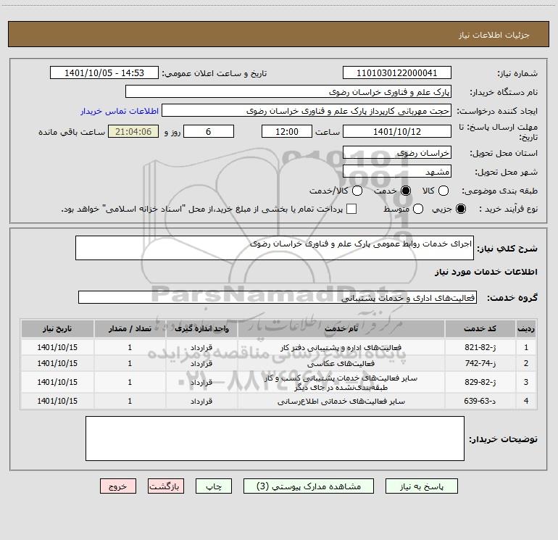The height and width of the screenshot is (540, 558).
Task: Click فعالیت‌های اداره و پشتیبانی دفتر کار row
Action: [x=278, y=347]
